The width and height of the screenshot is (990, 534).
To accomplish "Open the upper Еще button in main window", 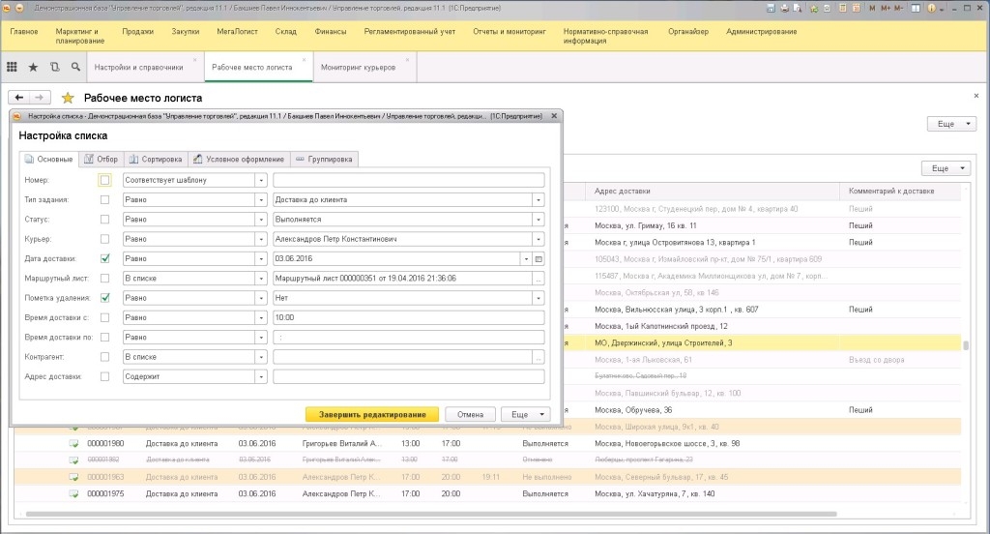I will coord(951,124).
